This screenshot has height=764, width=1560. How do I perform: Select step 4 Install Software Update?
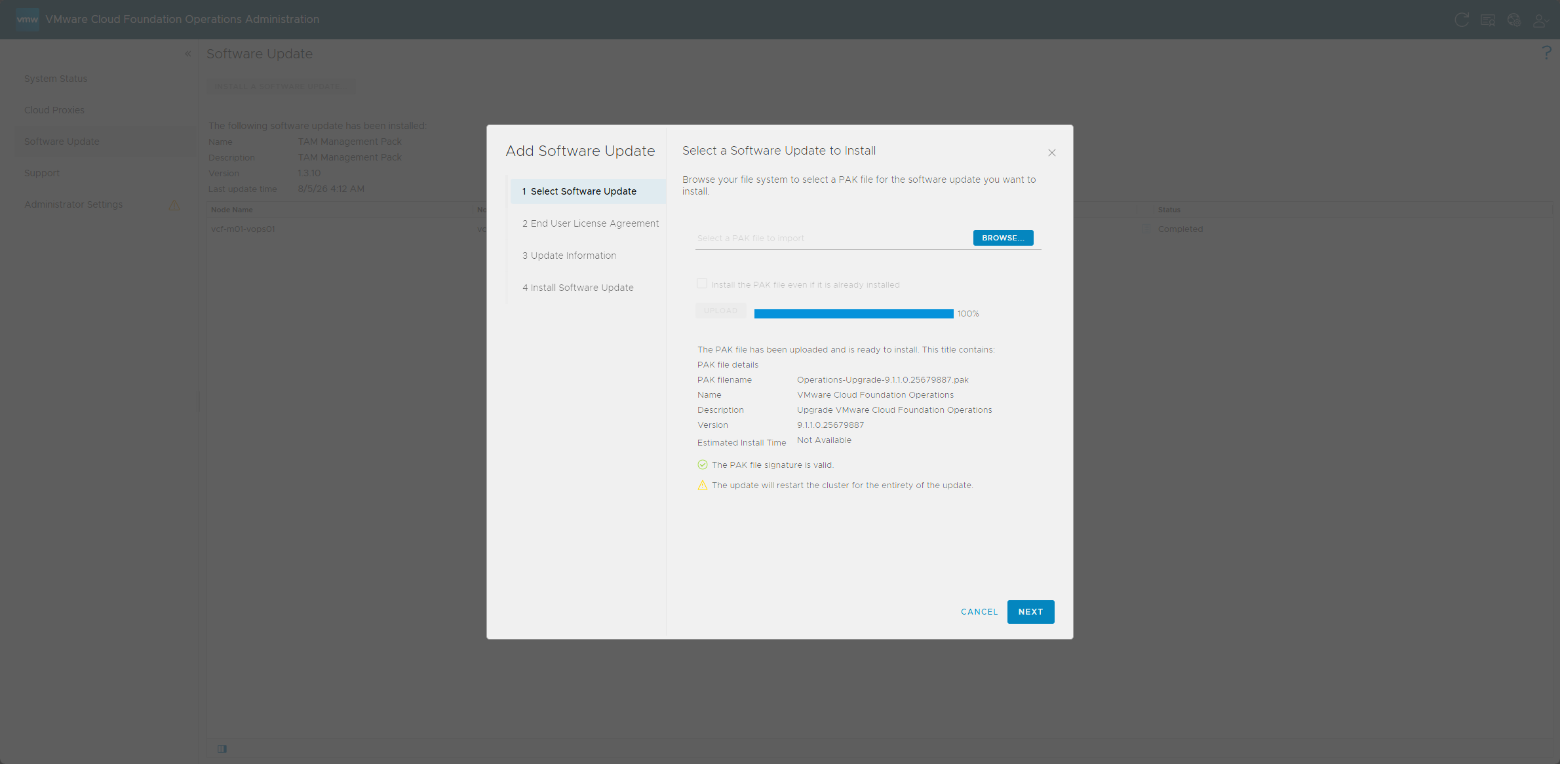pyautogui.click(x=577, y=288)
